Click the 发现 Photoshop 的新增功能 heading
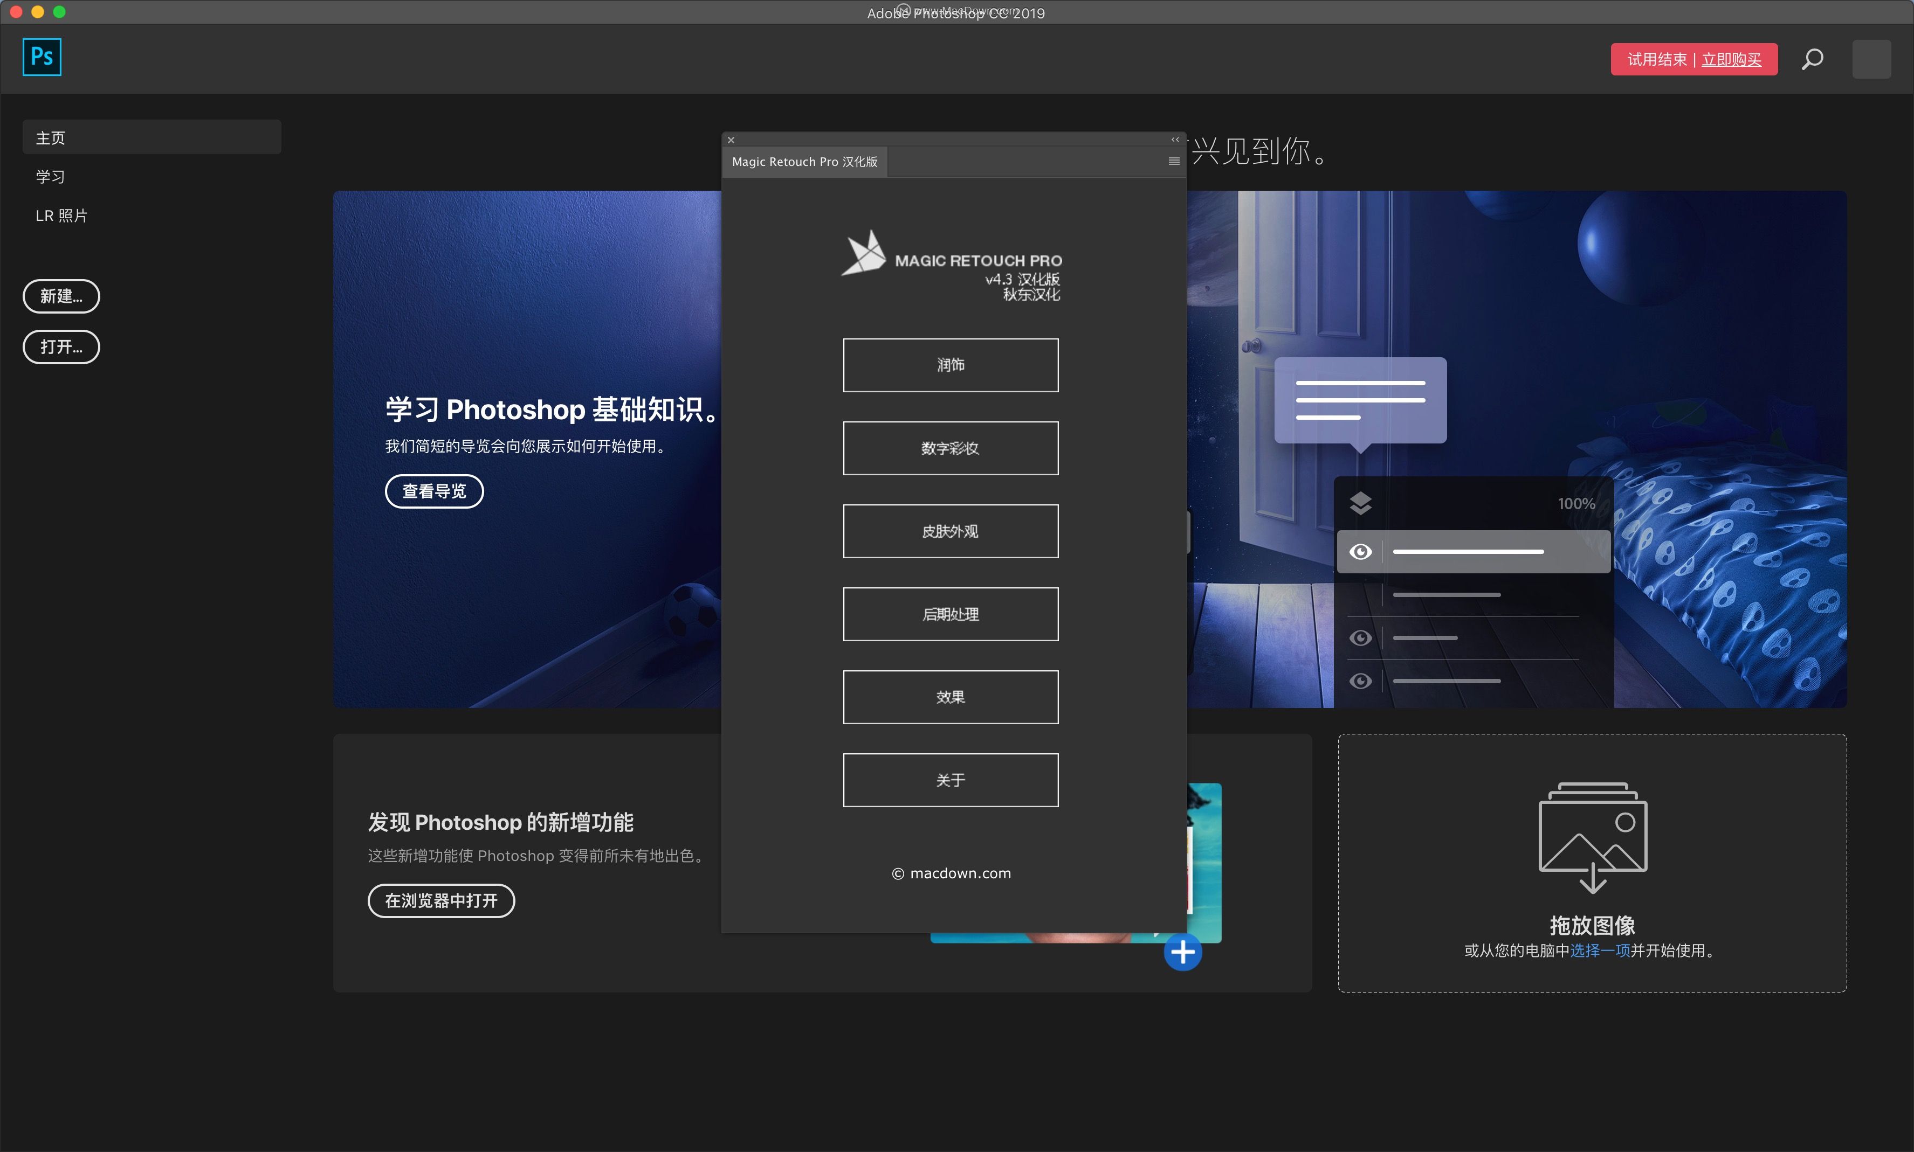This screenshot has width=1914, height=1152. tap(501, 822)
